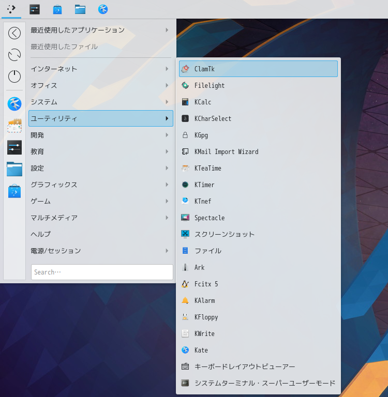Open the マルチメディア category
The image size is (388, 397).
point(101,218)
